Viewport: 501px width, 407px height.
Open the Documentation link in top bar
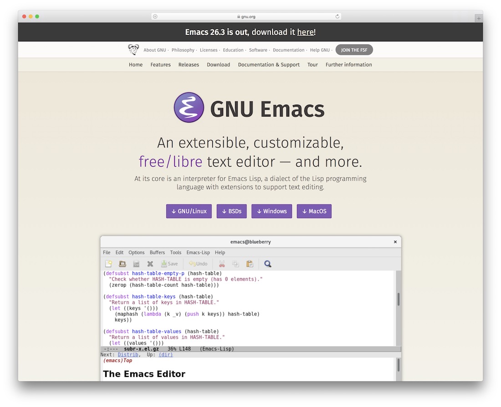[x=288, y=50]
